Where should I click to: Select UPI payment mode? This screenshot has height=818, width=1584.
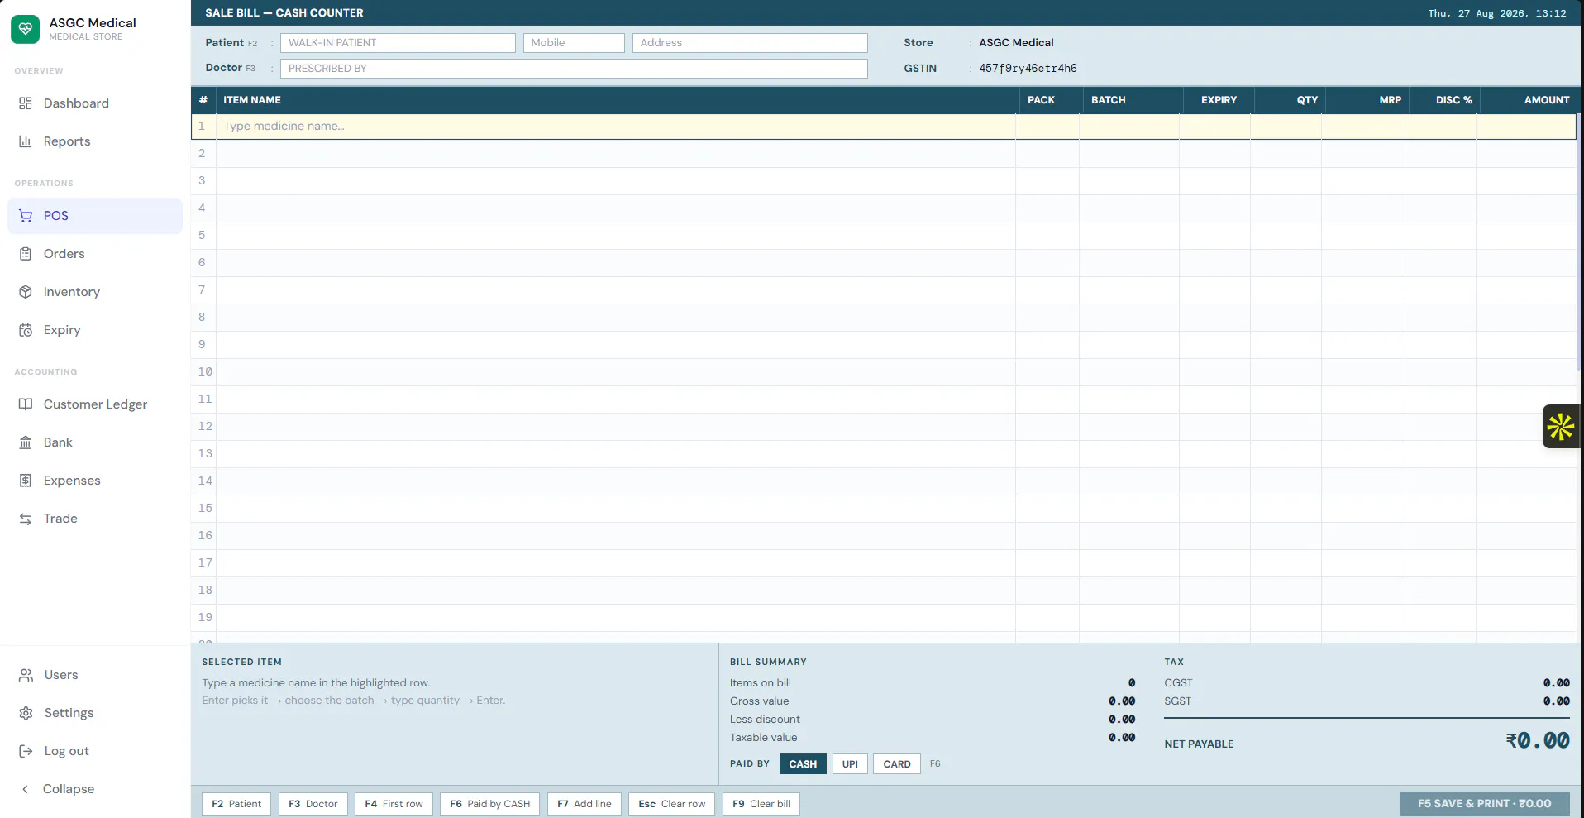[x=850, y=764]
